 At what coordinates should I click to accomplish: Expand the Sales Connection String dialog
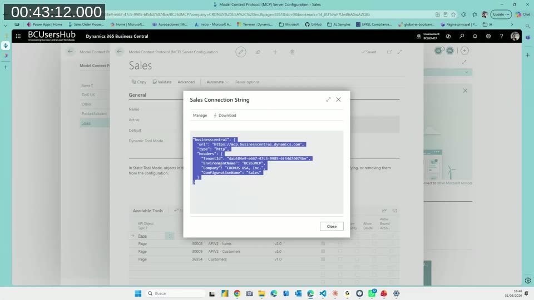(328, 99)
